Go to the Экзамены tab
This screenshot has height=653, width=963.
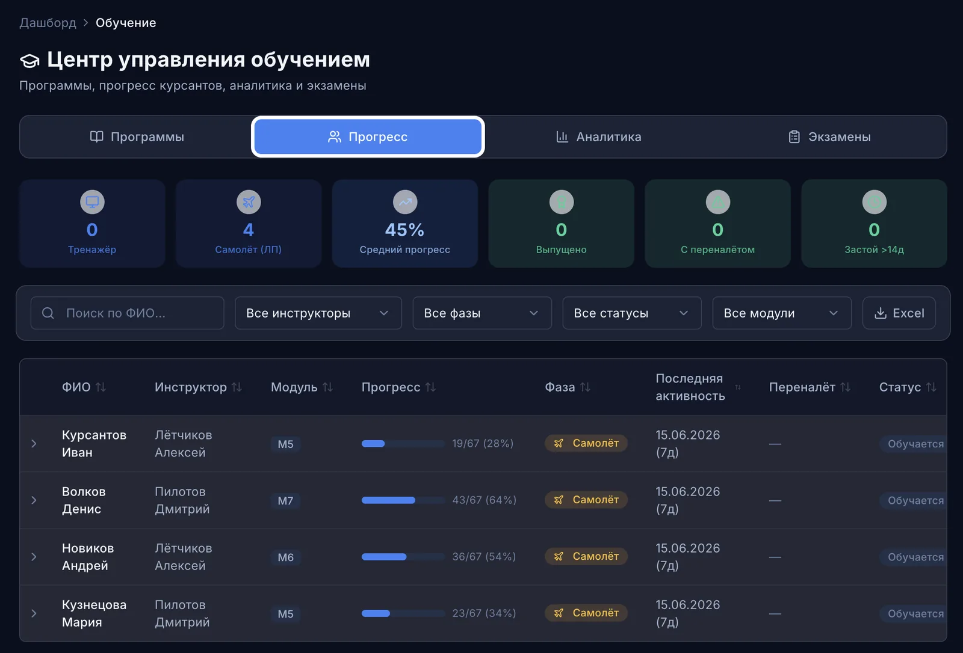[x=829, y=136]
